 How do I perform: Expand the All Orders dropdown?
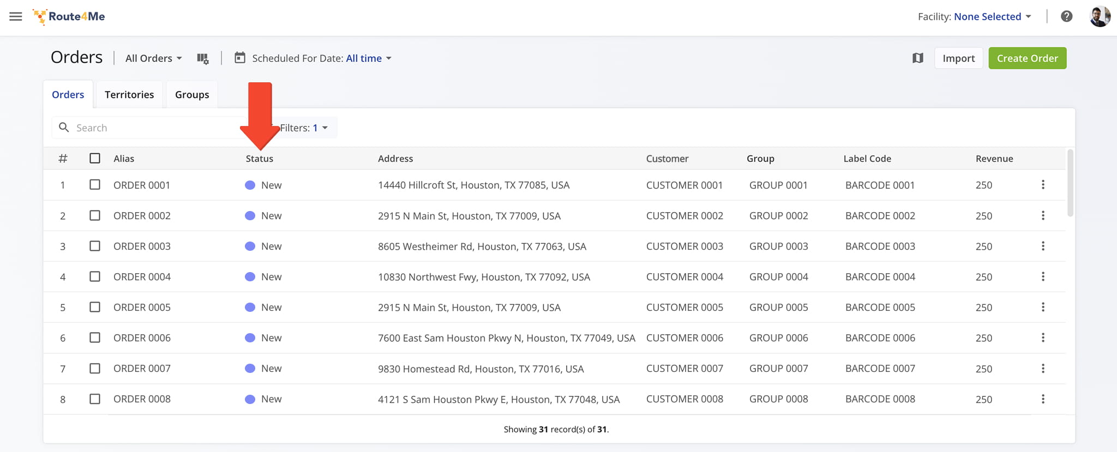(x=153, y=58)
